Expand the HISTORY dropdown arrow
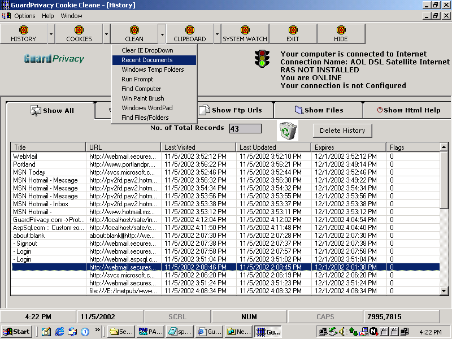The image size is (452, 339). (51, 34)
